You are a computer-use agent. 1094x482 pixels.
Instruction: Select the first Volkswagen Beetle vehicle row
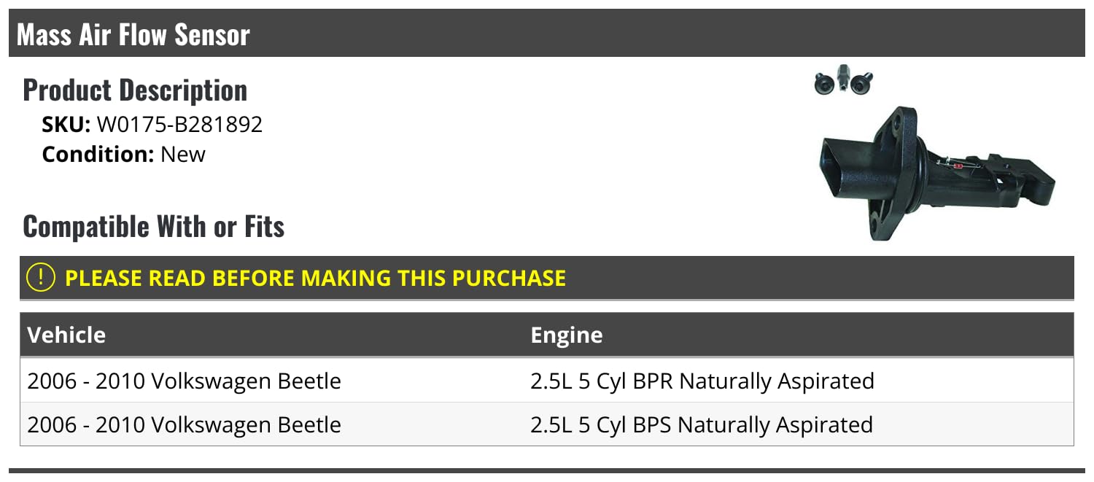(x=184, y=381)
